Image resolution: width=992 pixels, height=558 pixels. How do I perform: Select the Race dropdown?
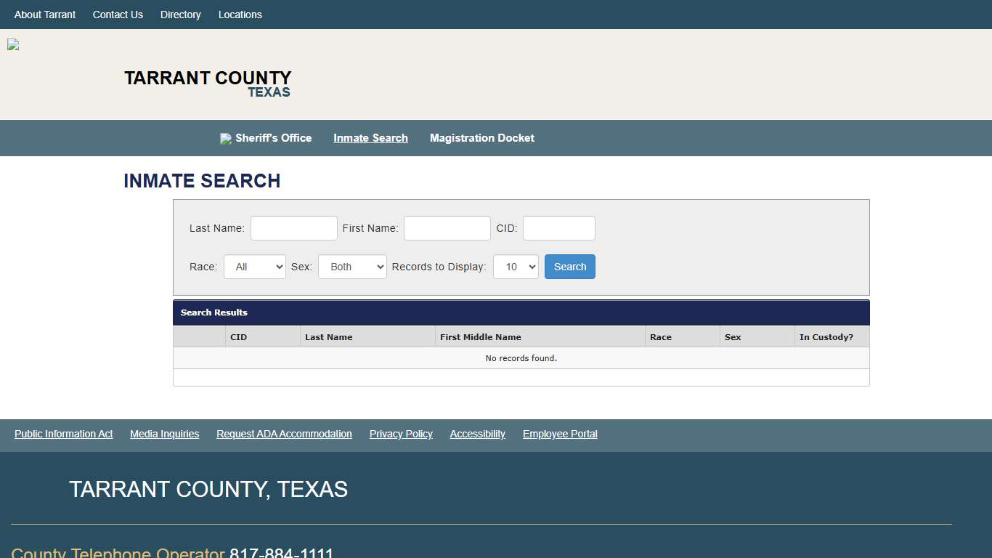point(254,267)
